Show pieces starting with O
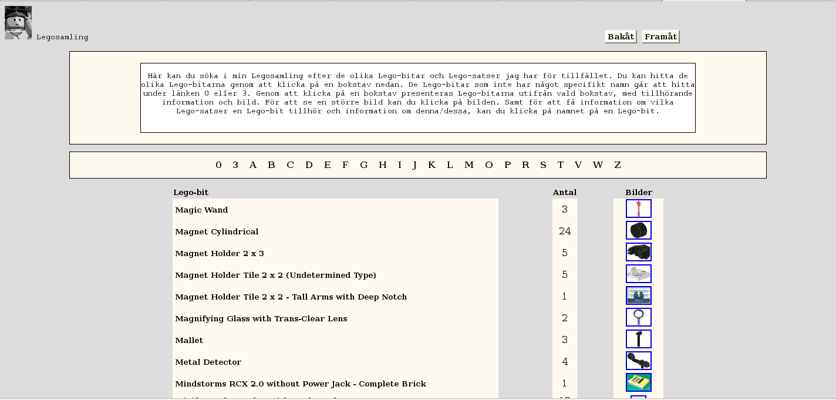Image resolution: width=836 pixels, height=400 pixels. [489, 165]
